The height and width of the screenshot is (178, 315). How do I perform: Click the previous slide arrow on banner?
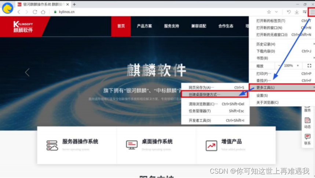coord(28,72)
